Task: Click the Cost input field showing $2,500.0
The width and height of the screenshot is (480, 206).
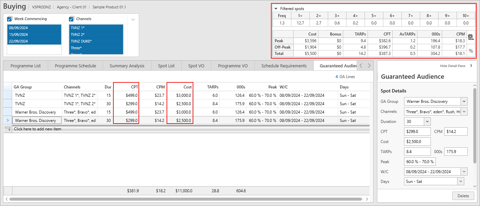Action: point(417,141)
